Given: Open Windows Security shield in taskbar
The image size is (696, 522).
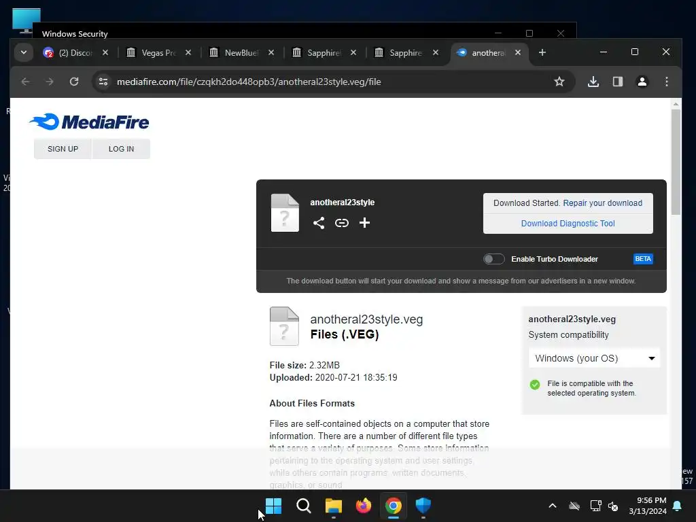Looking at the screenshot, I should (423, 506).
